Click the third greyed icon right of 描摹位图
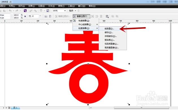This screenshot has height=110, width=178. [x=101, y=16]
